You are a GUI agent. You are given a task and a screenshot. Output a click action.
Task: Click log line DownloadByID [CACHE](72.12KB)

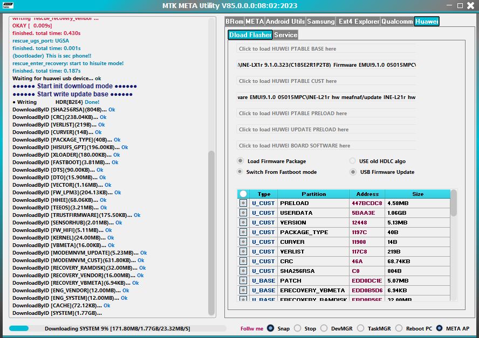point(61,305)
